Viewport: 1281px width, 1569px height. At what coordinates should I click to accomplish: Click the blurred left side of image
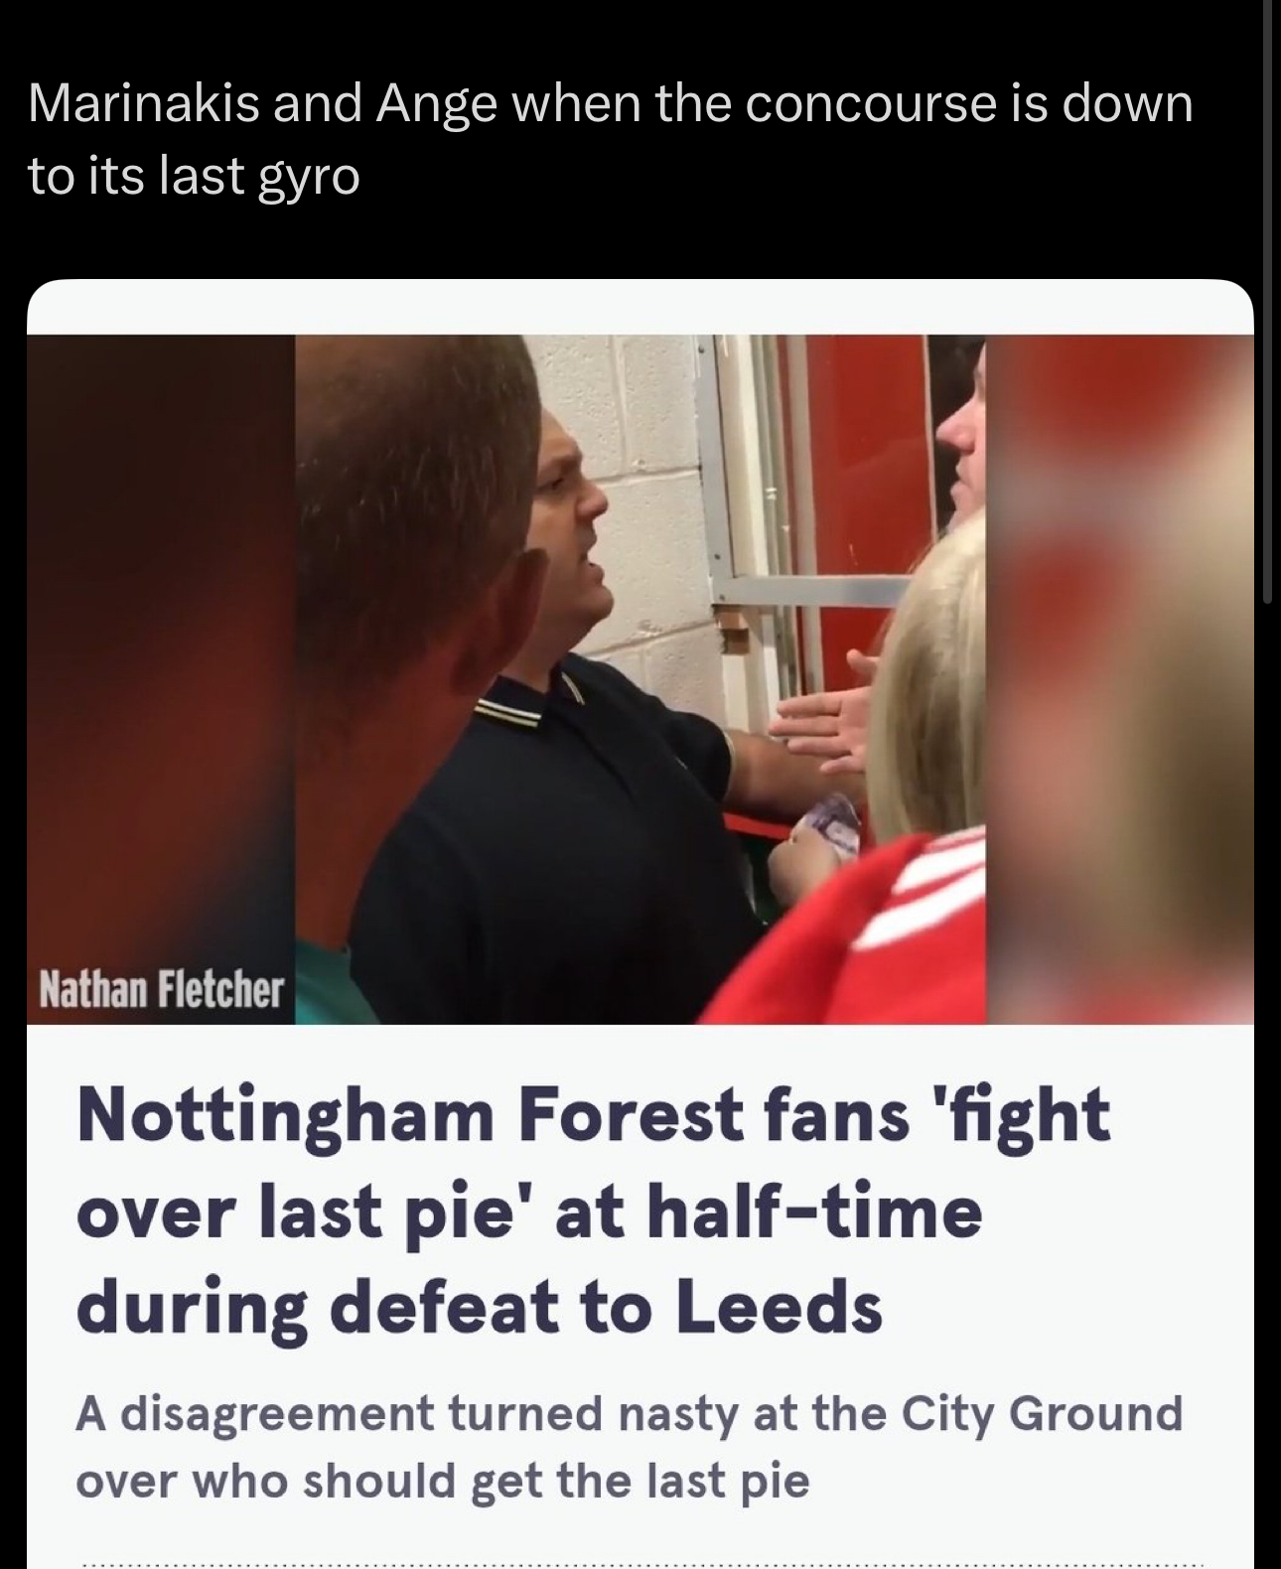[x=161, y=645]
